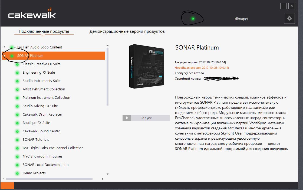The height and width of the screenshot is (190, 303).
Task: Select the SONAR Platinum row
Action: point(54,56)
